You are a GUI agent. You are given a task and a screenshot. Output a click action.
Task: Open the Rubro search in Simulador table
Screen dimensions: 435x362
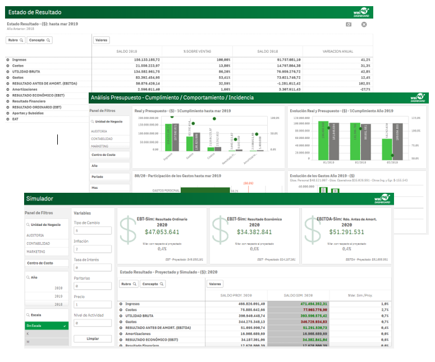129,284
